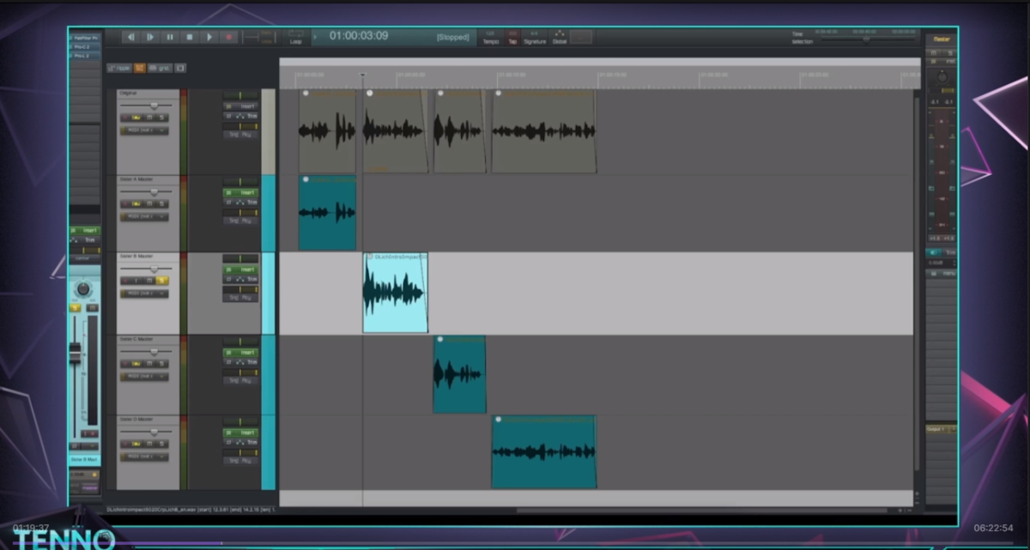Open Sister C Master MIDI input dropdown
Screen dimensions: 1030x550
click(144, 376)
